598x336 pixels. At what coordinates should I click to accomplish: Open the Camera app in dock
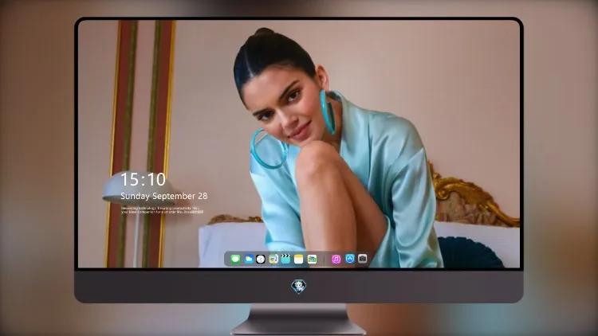[x=362, y=259]
